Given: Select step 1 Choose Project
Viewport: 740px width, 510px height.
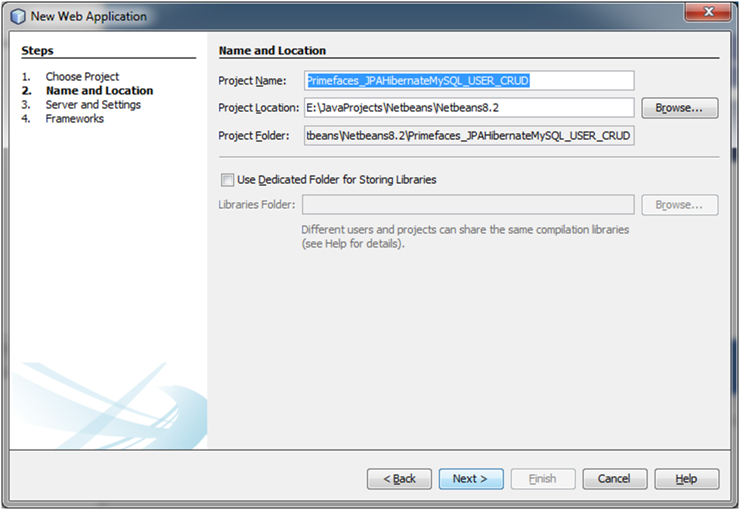Looking at the screenshot, I should coord(82,76).
